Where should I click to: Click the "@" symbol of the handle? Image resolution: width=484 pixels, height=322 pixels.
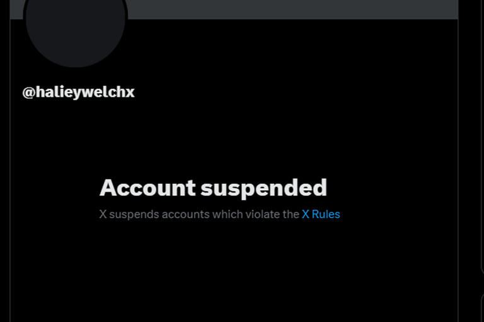pyautogui.click(x=28, y=92)
